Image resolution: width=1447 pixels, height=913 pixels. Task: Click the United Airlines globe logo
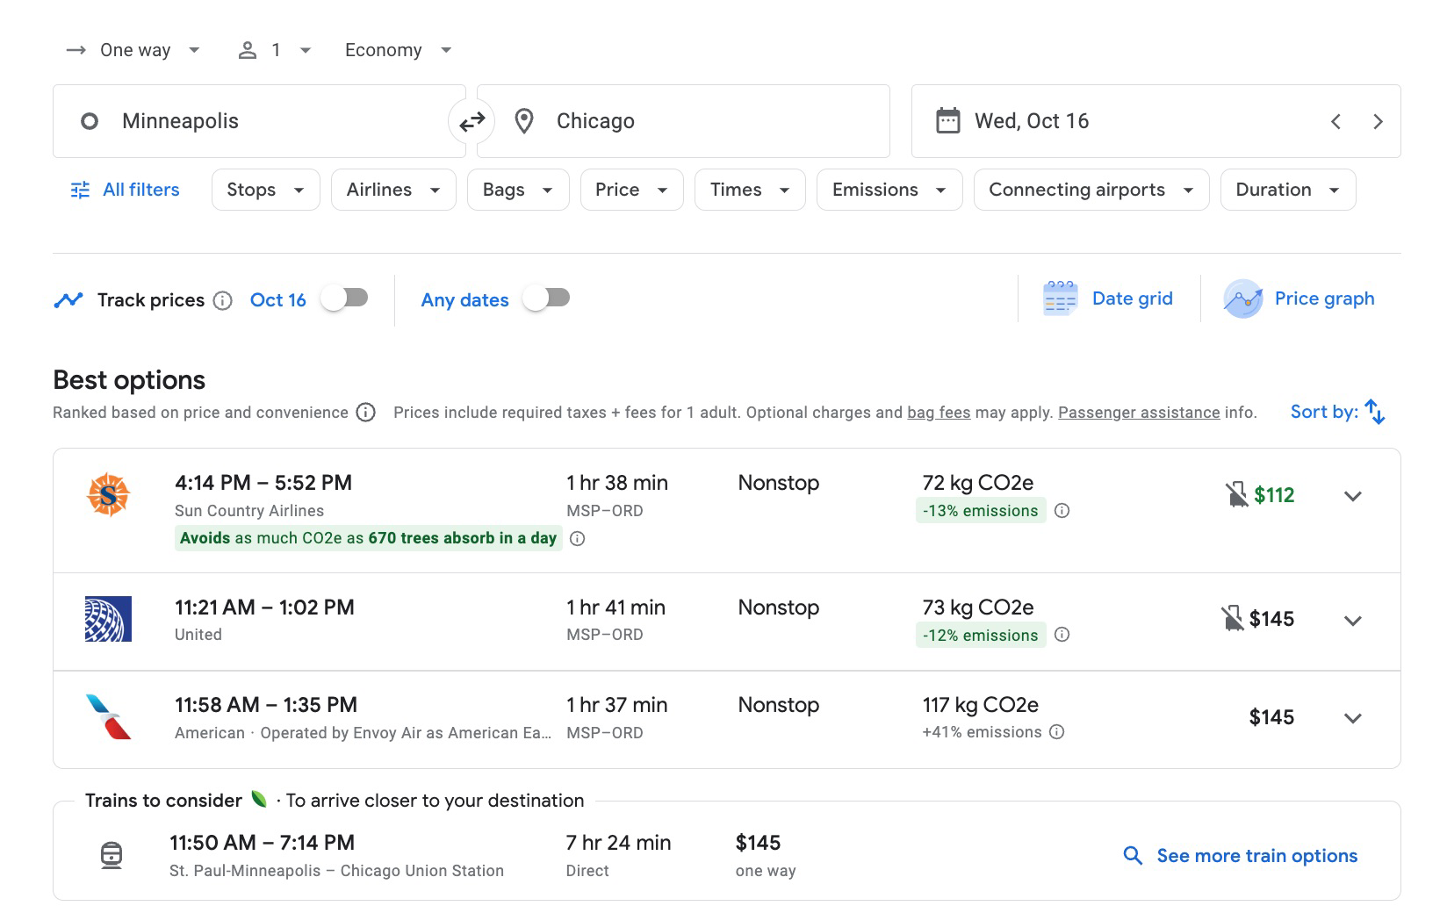108,619
